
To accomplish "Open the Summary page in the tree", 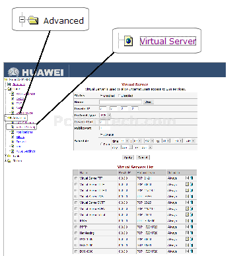I will [x=18, y=84].
